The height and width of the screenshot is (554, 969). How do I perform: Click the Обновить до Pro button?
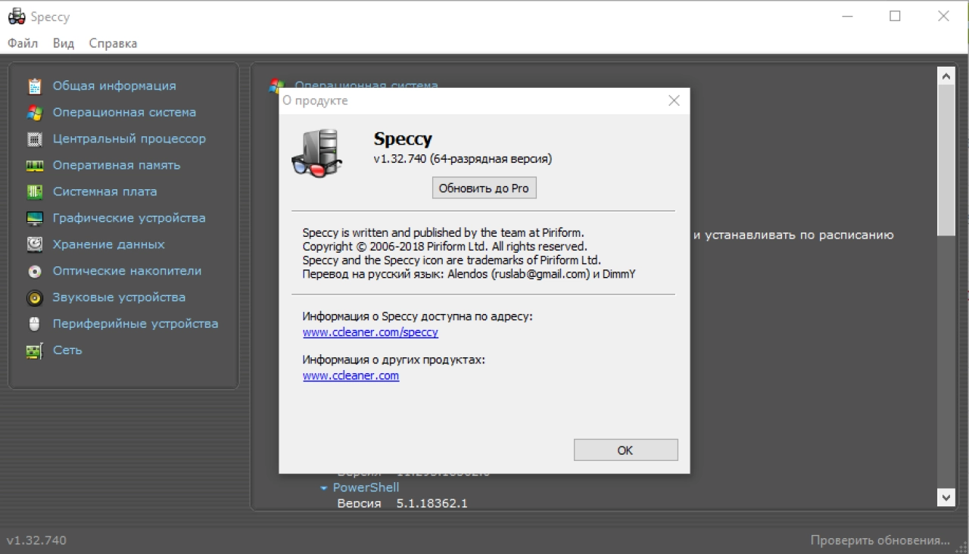pyautogui.click(x=484, y=188)
